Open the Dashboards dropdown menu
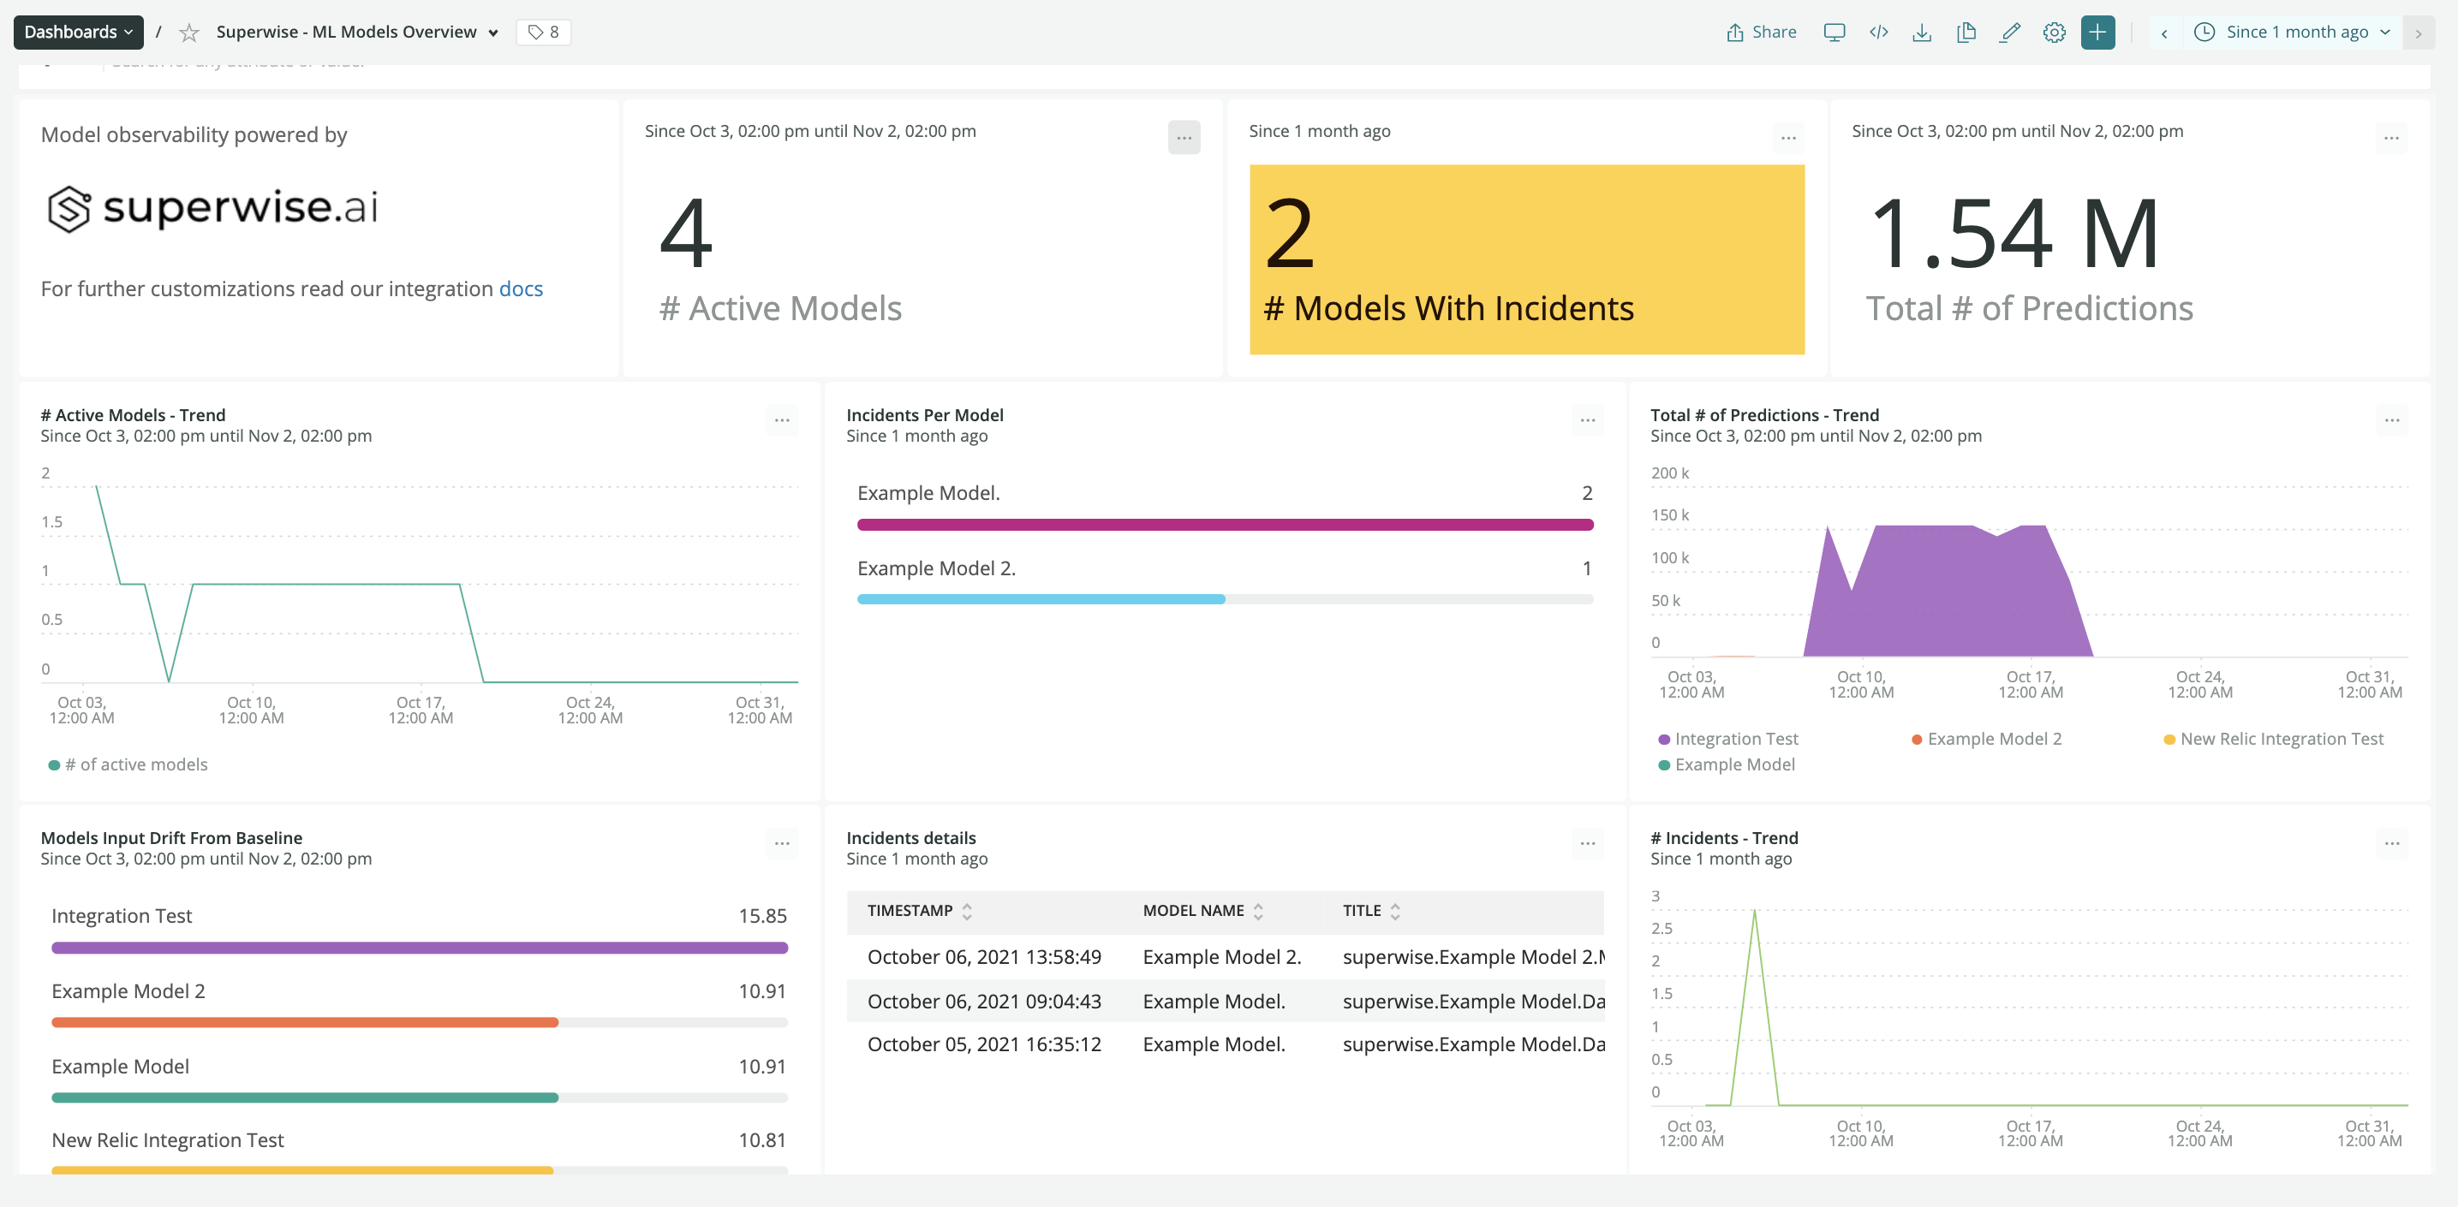 pyautogui.click(x=78, y=33)
